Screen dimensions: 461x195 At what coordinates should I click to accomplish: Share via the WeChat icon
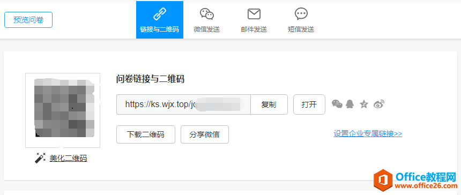(x=337, y=104)
